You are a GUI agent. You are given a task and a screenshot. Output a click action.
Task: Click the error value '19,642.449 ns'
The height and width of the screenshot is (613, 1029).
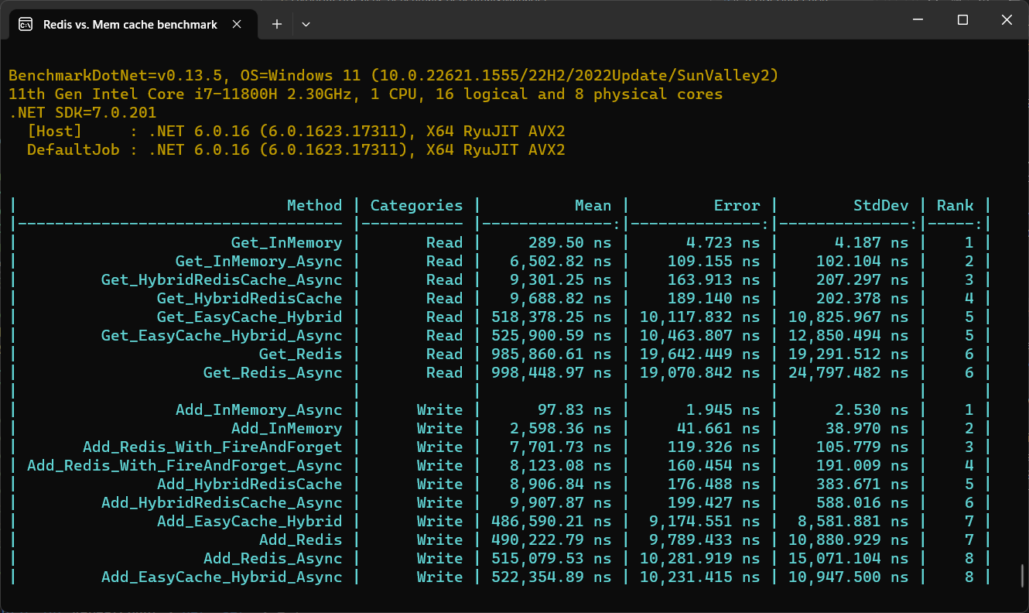[x=699, y=354]
